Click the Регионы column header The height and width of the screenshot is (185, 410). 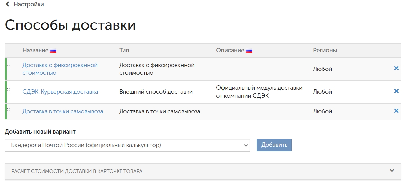click(x=325, y=50)
